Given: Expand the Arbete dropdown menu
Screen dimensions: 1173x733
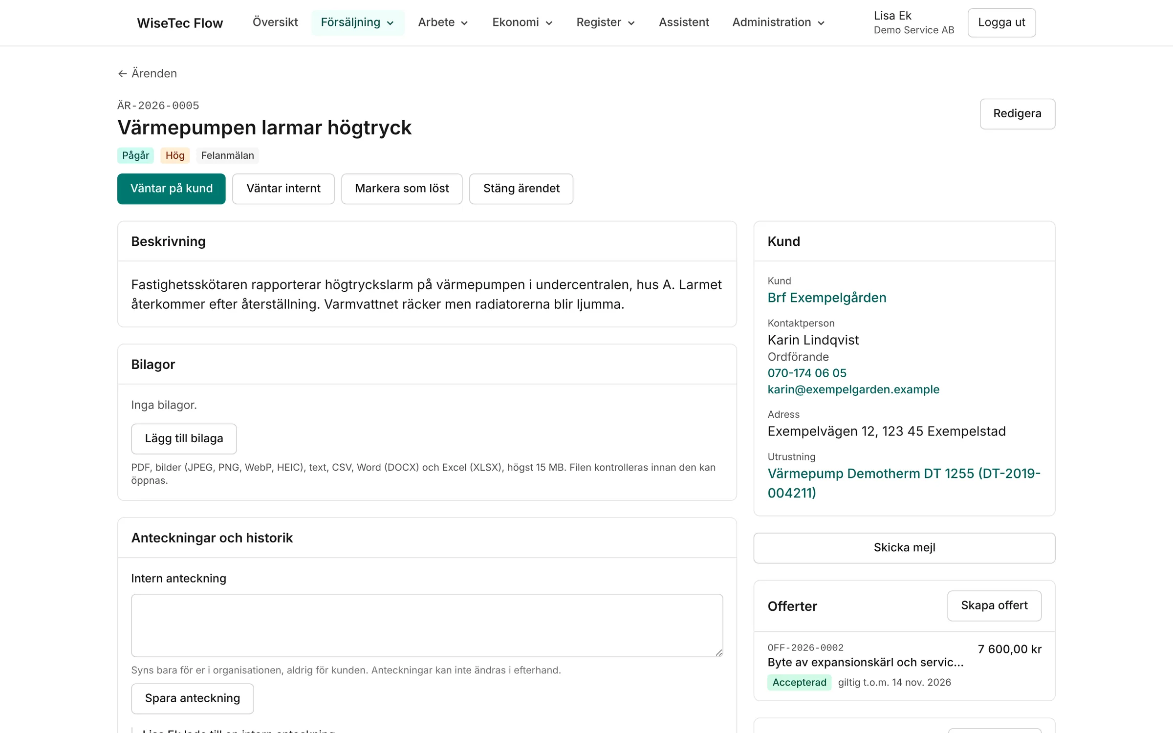Looking at the screenshot, I should pyautogui.click(x=443, y=22).
